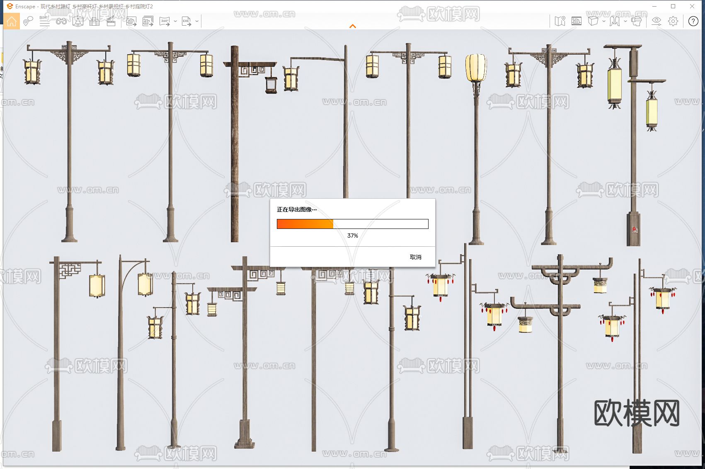The image size is (705, 469).
Task: Toggle the BIM info tool
Action: pyautogui.click(x=44, y=21)
